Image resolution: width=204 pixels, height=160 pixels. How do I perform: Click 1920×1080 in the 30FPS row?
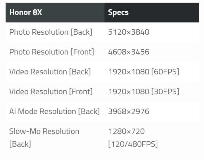(129, 92)
